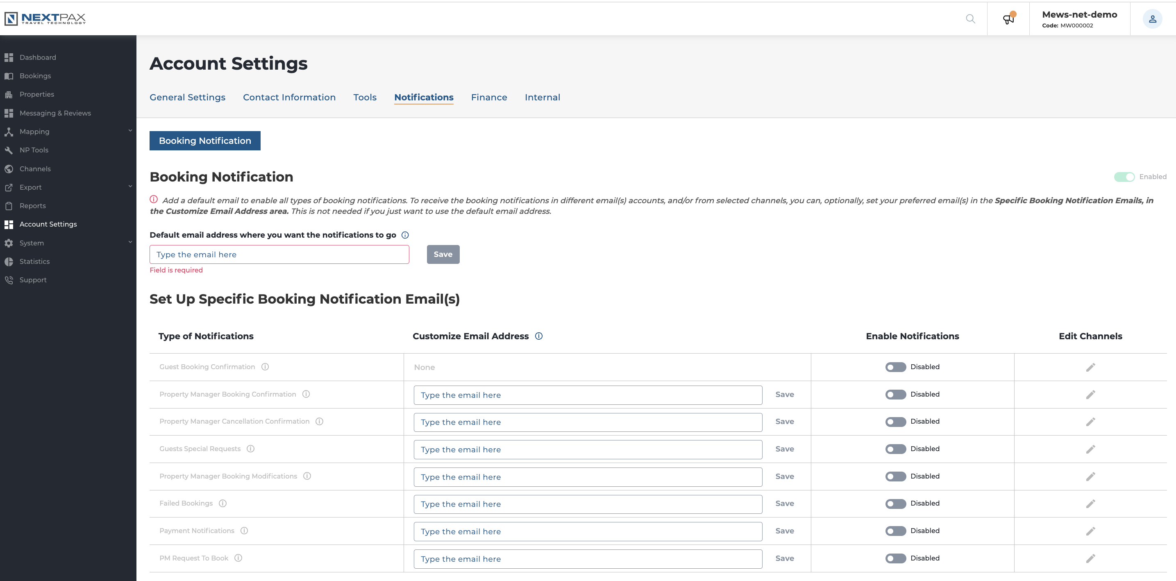This screenshot has width=1176, height=581.
Task: Switch to General Settings tab
Action: point(187,97)
